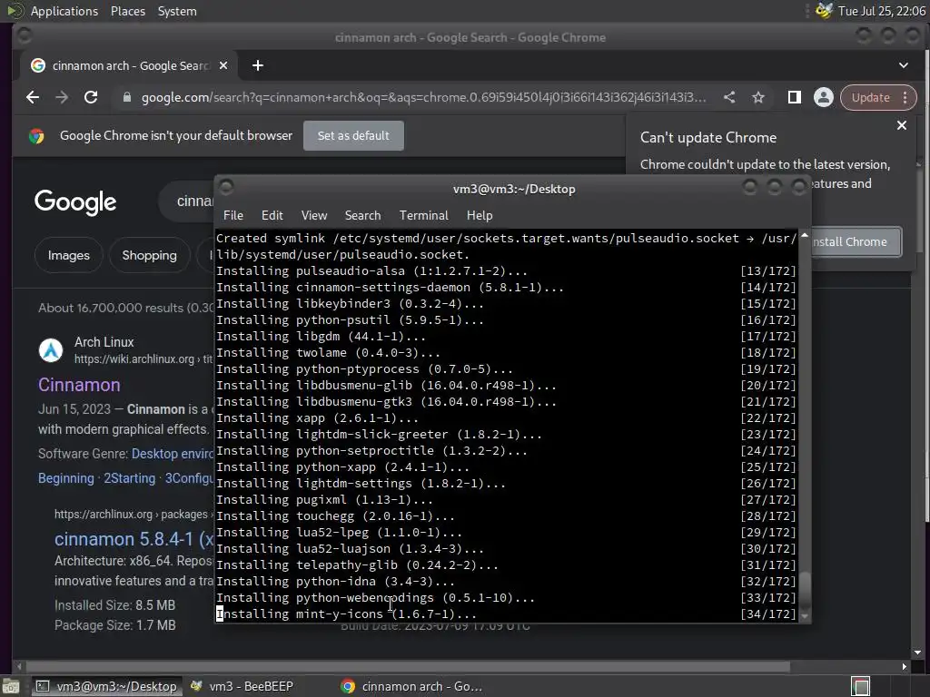930x697 pixels.
Task: Select Images search filter
Action: [x=69, y=255]
